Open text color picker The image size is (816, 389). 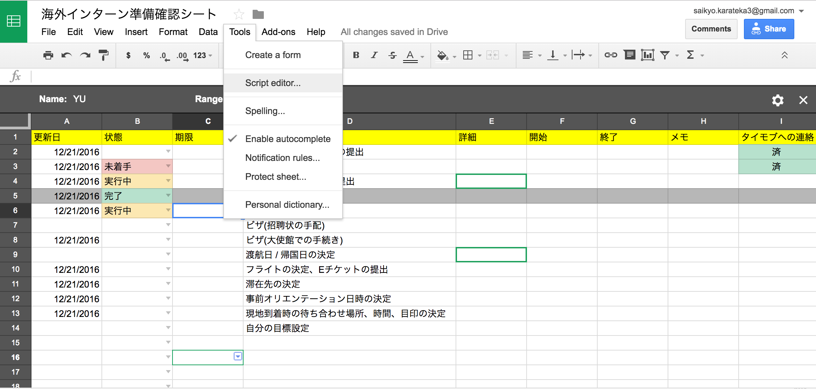click(x=410, y=56)
